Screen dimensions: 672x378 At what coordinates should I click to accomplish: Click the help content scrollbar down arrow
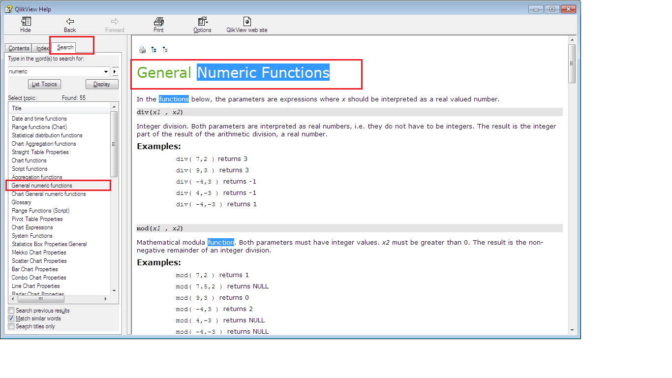tap(572, 330)
